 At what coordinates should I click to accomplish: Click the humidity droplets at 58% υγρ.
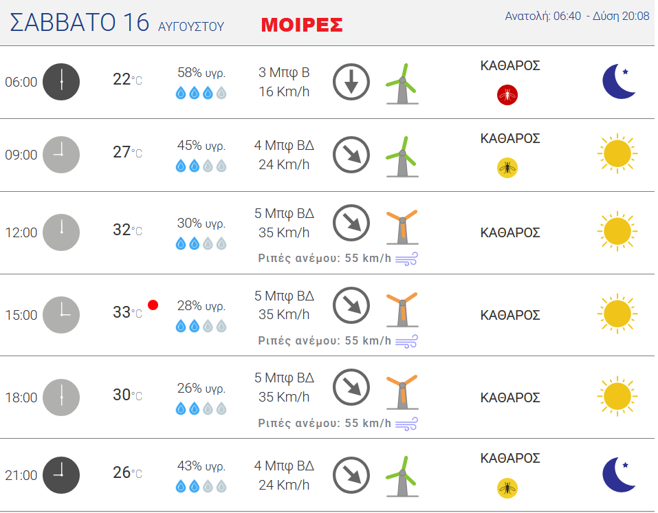(x=201, y=93)
